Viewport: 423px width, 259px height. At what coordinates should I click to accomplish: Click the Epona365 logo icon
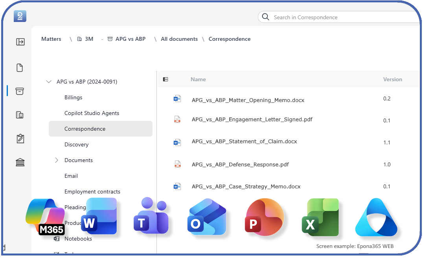20,16
